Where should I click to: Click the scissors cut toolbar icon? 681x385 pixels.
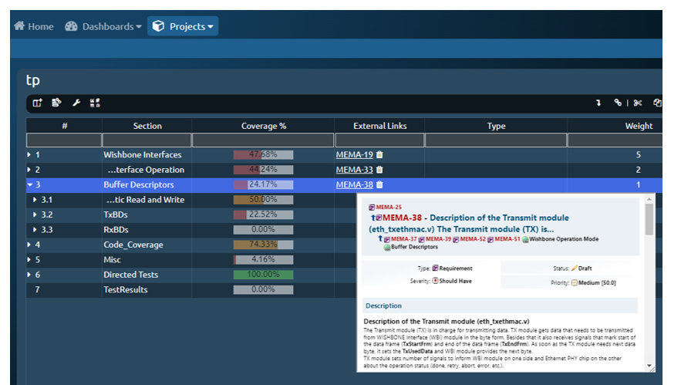[638, 103]
